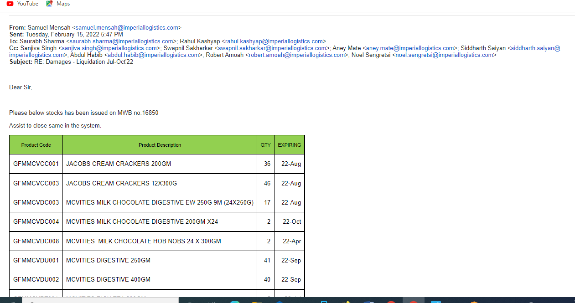The image size is (575, 303).
Task: Click the Dear Sir greeting
Action: (x=21, y=87)
